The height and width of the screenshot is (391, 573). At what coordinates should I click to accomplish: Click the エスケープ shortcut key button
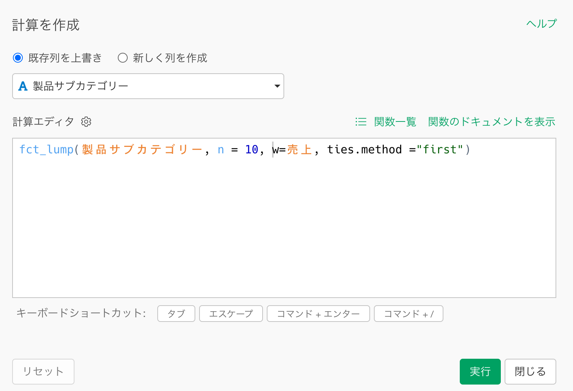pos(231,314)
